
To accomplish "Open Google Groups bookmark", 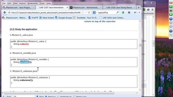I will [x=64, y=18].
